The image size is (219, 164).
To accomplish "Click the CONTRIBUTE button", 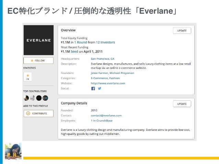I will 38,113.
